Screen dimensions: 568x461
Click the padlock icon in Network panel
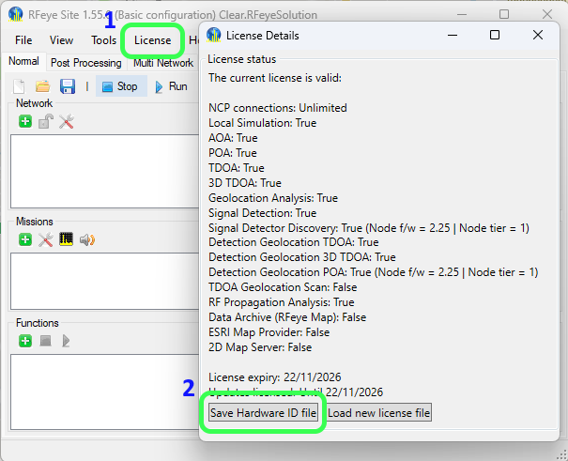click(x=45, y=121)
